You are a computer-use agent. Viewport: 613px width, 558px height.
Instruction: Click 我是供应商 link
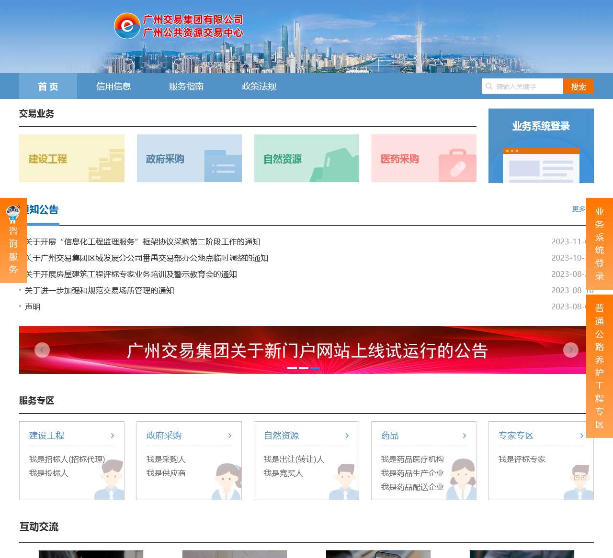(166, 473)
